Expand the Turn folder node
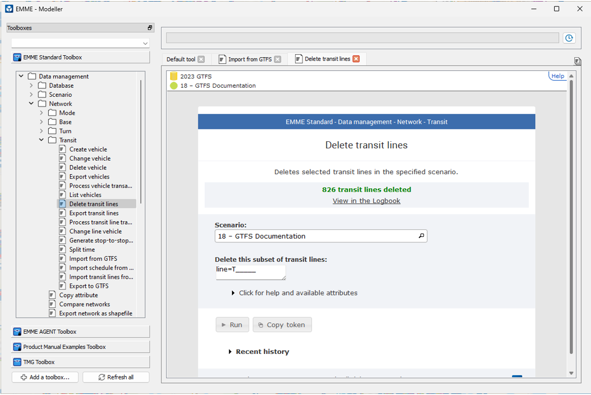The image size is (591, 395). (x=42, y=131)
